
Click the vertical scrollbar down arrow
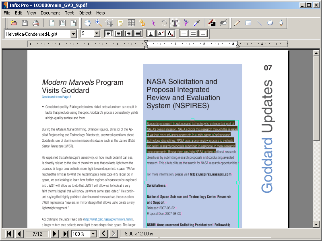316,225
